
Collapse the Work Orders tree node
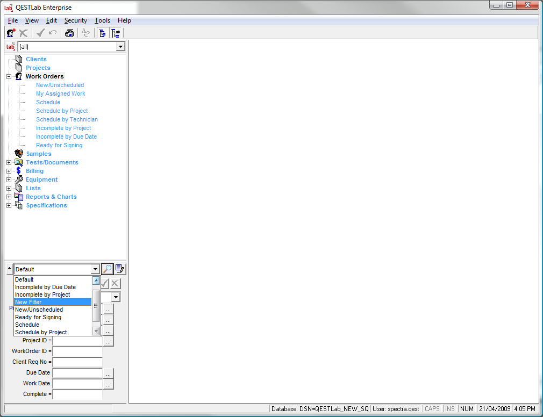click(x=9, y=77)
